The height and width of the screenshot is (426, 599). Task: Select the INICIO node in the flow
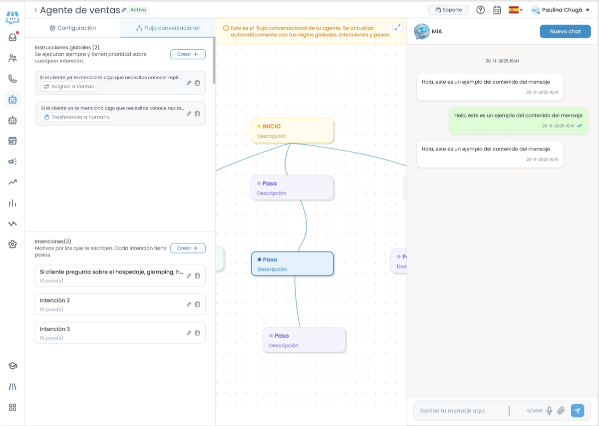click(292, 131)
